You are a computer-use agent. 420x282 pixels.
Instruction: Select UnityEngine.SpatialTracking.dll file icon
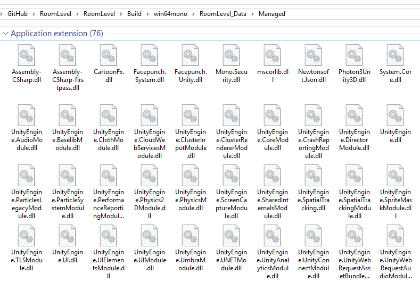click(x=313, y=176)
